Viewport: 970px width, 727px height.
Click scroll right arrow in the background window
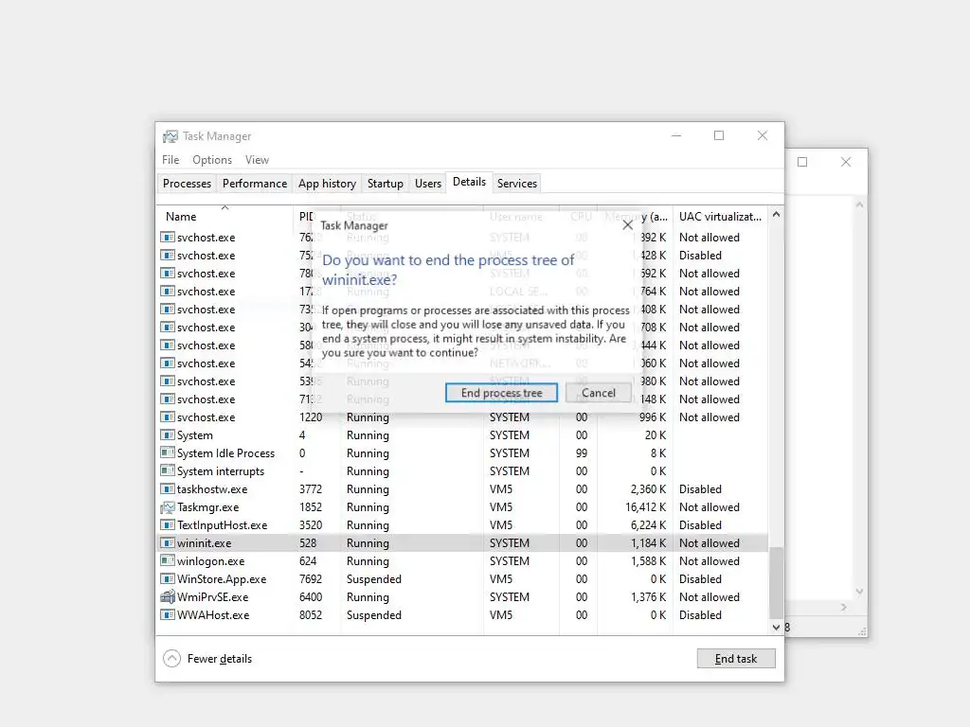[x=844, y=608]
